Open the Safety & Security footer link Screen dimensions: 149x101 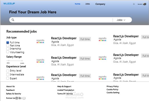click(x=13, y=93)
